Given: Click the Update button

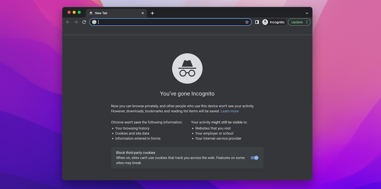Looking at the screenshot, I should (x=297, y=22).
